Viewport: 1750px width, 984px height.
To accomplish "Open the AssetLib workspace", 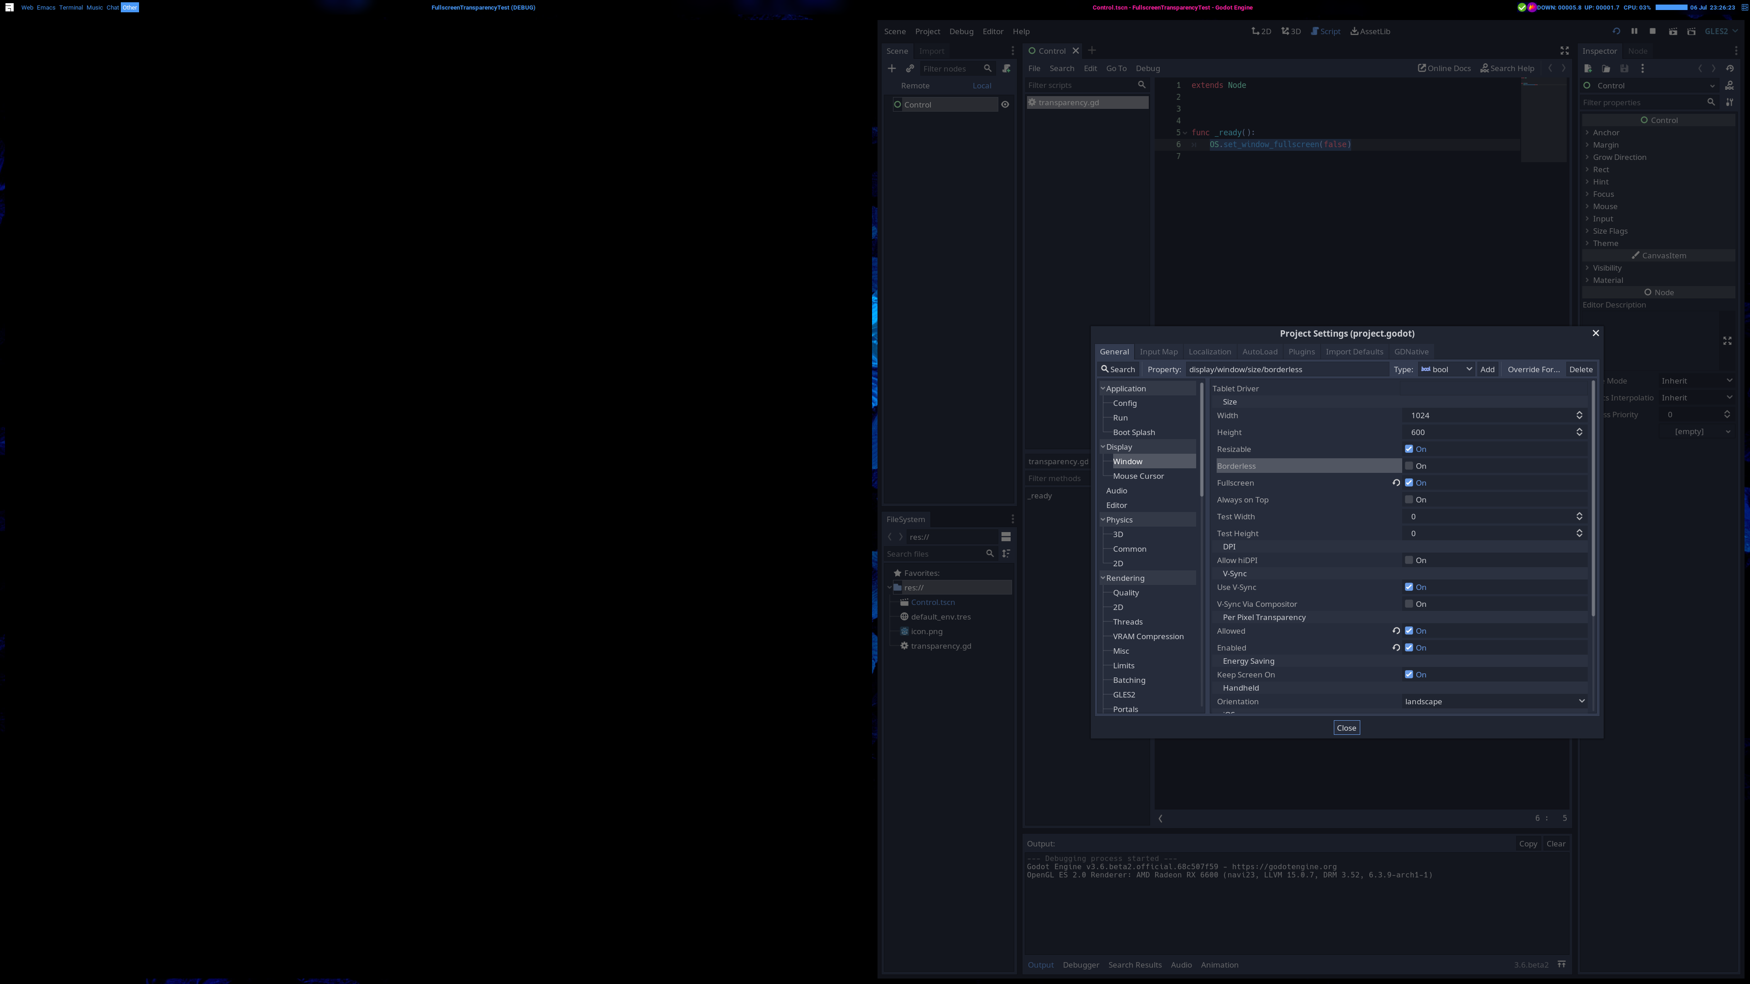I will coord(1370,31).
